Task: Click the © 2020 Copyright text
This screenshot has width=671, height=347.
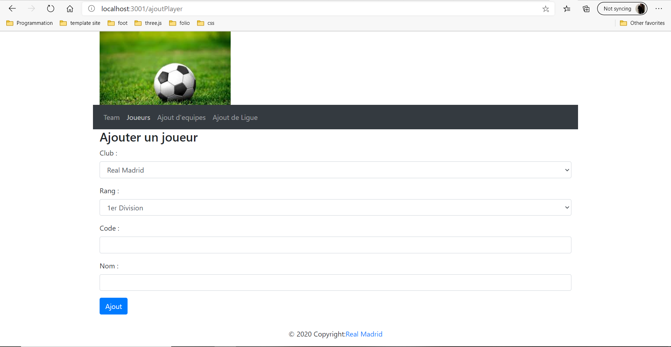Action: tap(317, 334)
